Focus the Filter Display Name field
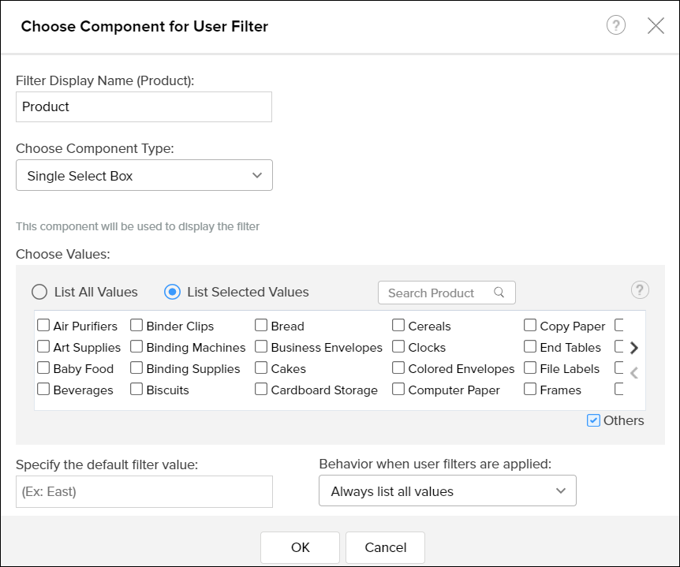The height and width of the screenshot is (567, 680). (x=144, y=106)
